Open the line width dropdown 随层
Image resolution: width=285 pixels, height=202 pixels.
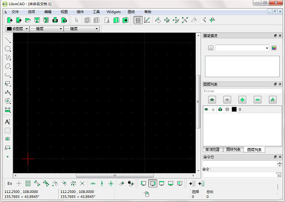tap(47, 28)
